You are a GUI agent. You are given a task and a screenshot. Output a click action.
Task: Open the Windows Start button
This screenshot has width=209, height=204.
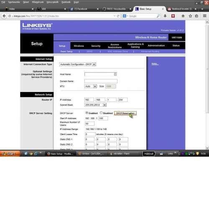(10, 153)
